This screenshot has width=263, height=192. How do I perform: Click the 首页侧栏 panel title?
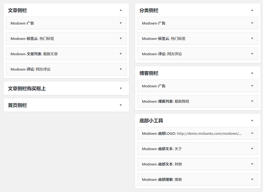pos(17,105)
